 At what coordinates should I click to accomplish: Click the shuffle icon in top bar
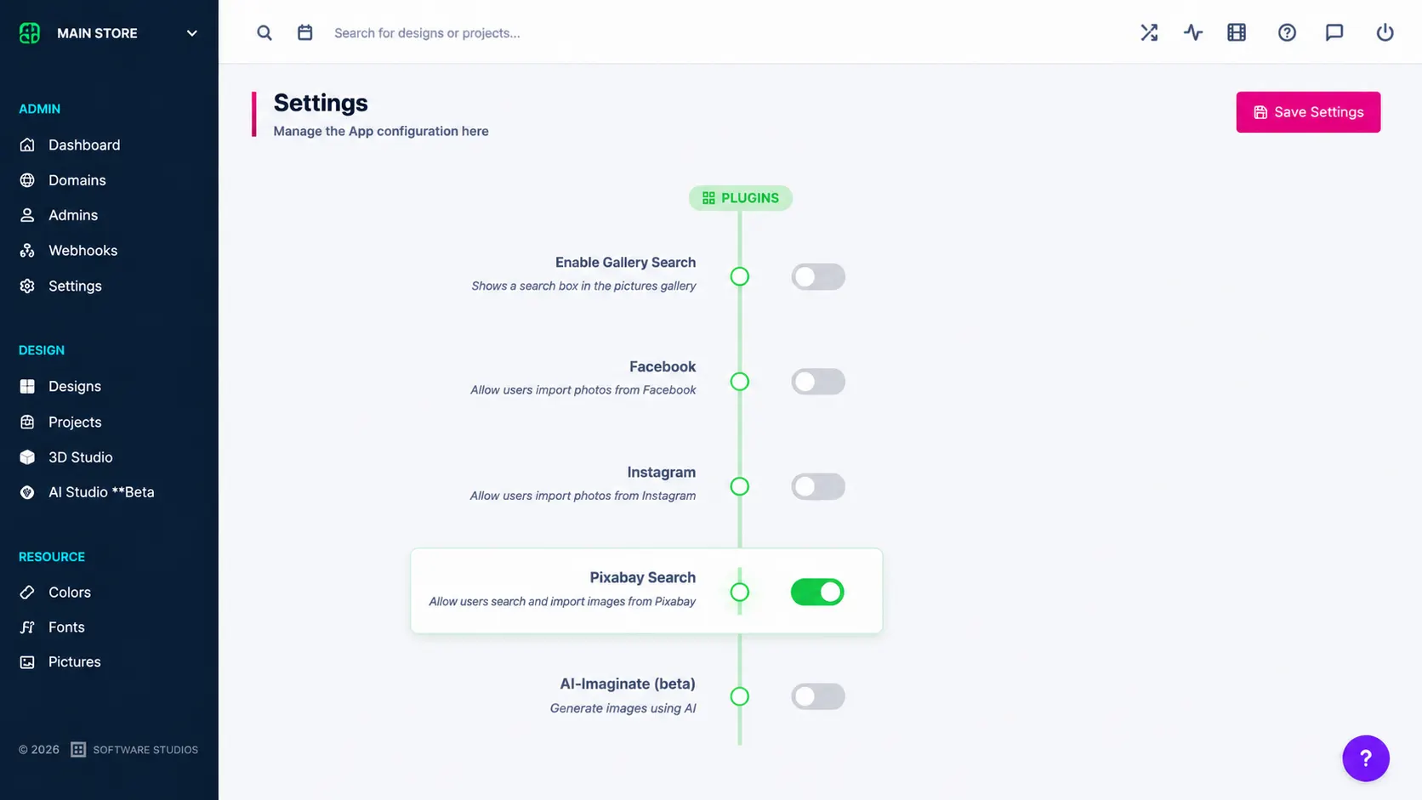coord(1149,32)
